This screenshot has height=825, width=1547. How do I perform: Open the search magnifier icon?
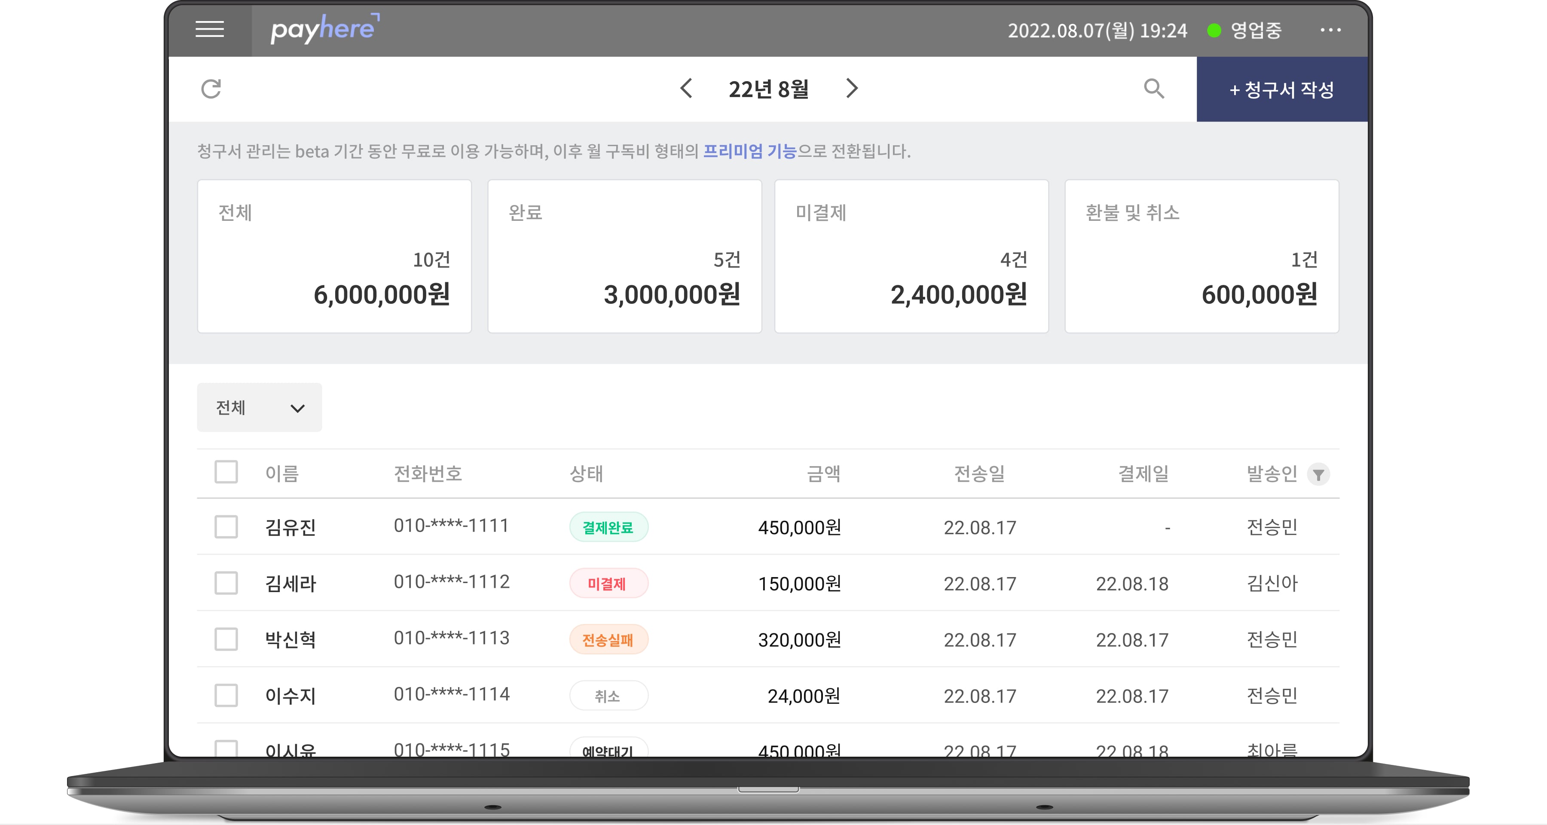(x=1154, y=89)
